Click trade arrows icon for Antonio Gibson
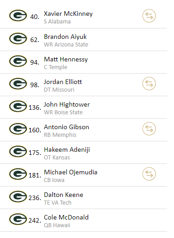174x238 pixels. (149, 129)
